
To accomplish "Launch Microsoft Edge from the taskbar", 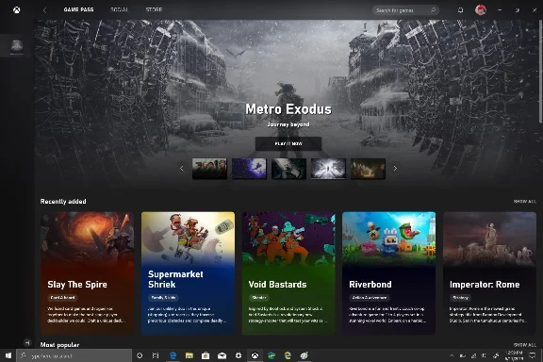I will click(173, 355).
